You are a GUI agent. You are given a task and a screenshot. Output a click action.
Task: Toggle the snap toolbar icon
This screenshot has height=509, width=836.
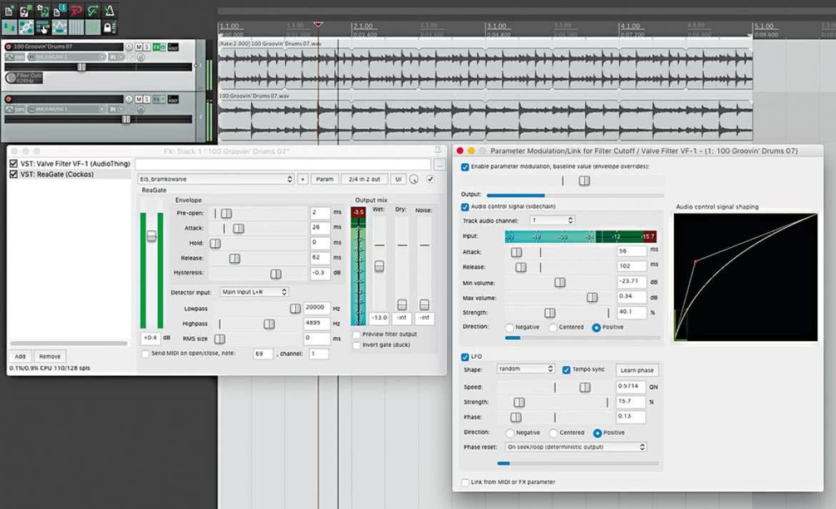pos(93,26)
